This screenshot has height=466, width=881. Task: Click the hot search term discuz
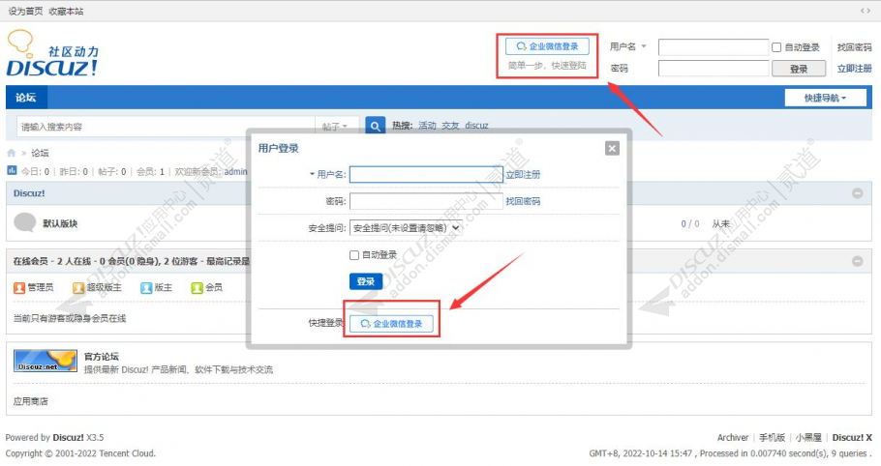point(476,126)
